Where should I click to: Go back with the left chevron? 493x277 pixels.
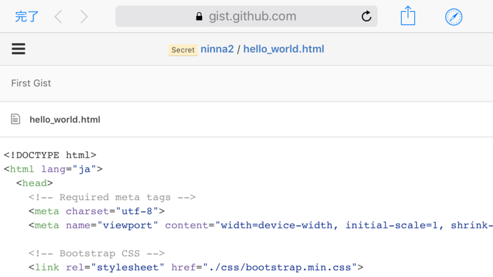click(x=58, y=17)
